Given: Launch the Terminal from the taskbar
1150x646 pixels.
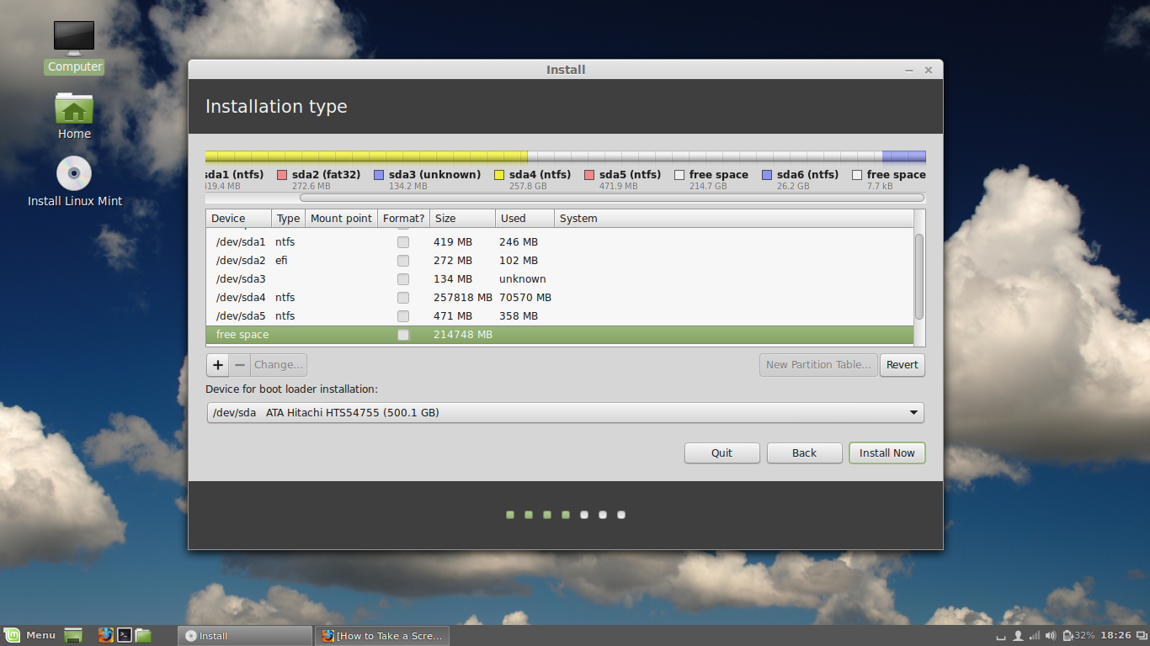Looking at the screenshot, I should 125,635.
